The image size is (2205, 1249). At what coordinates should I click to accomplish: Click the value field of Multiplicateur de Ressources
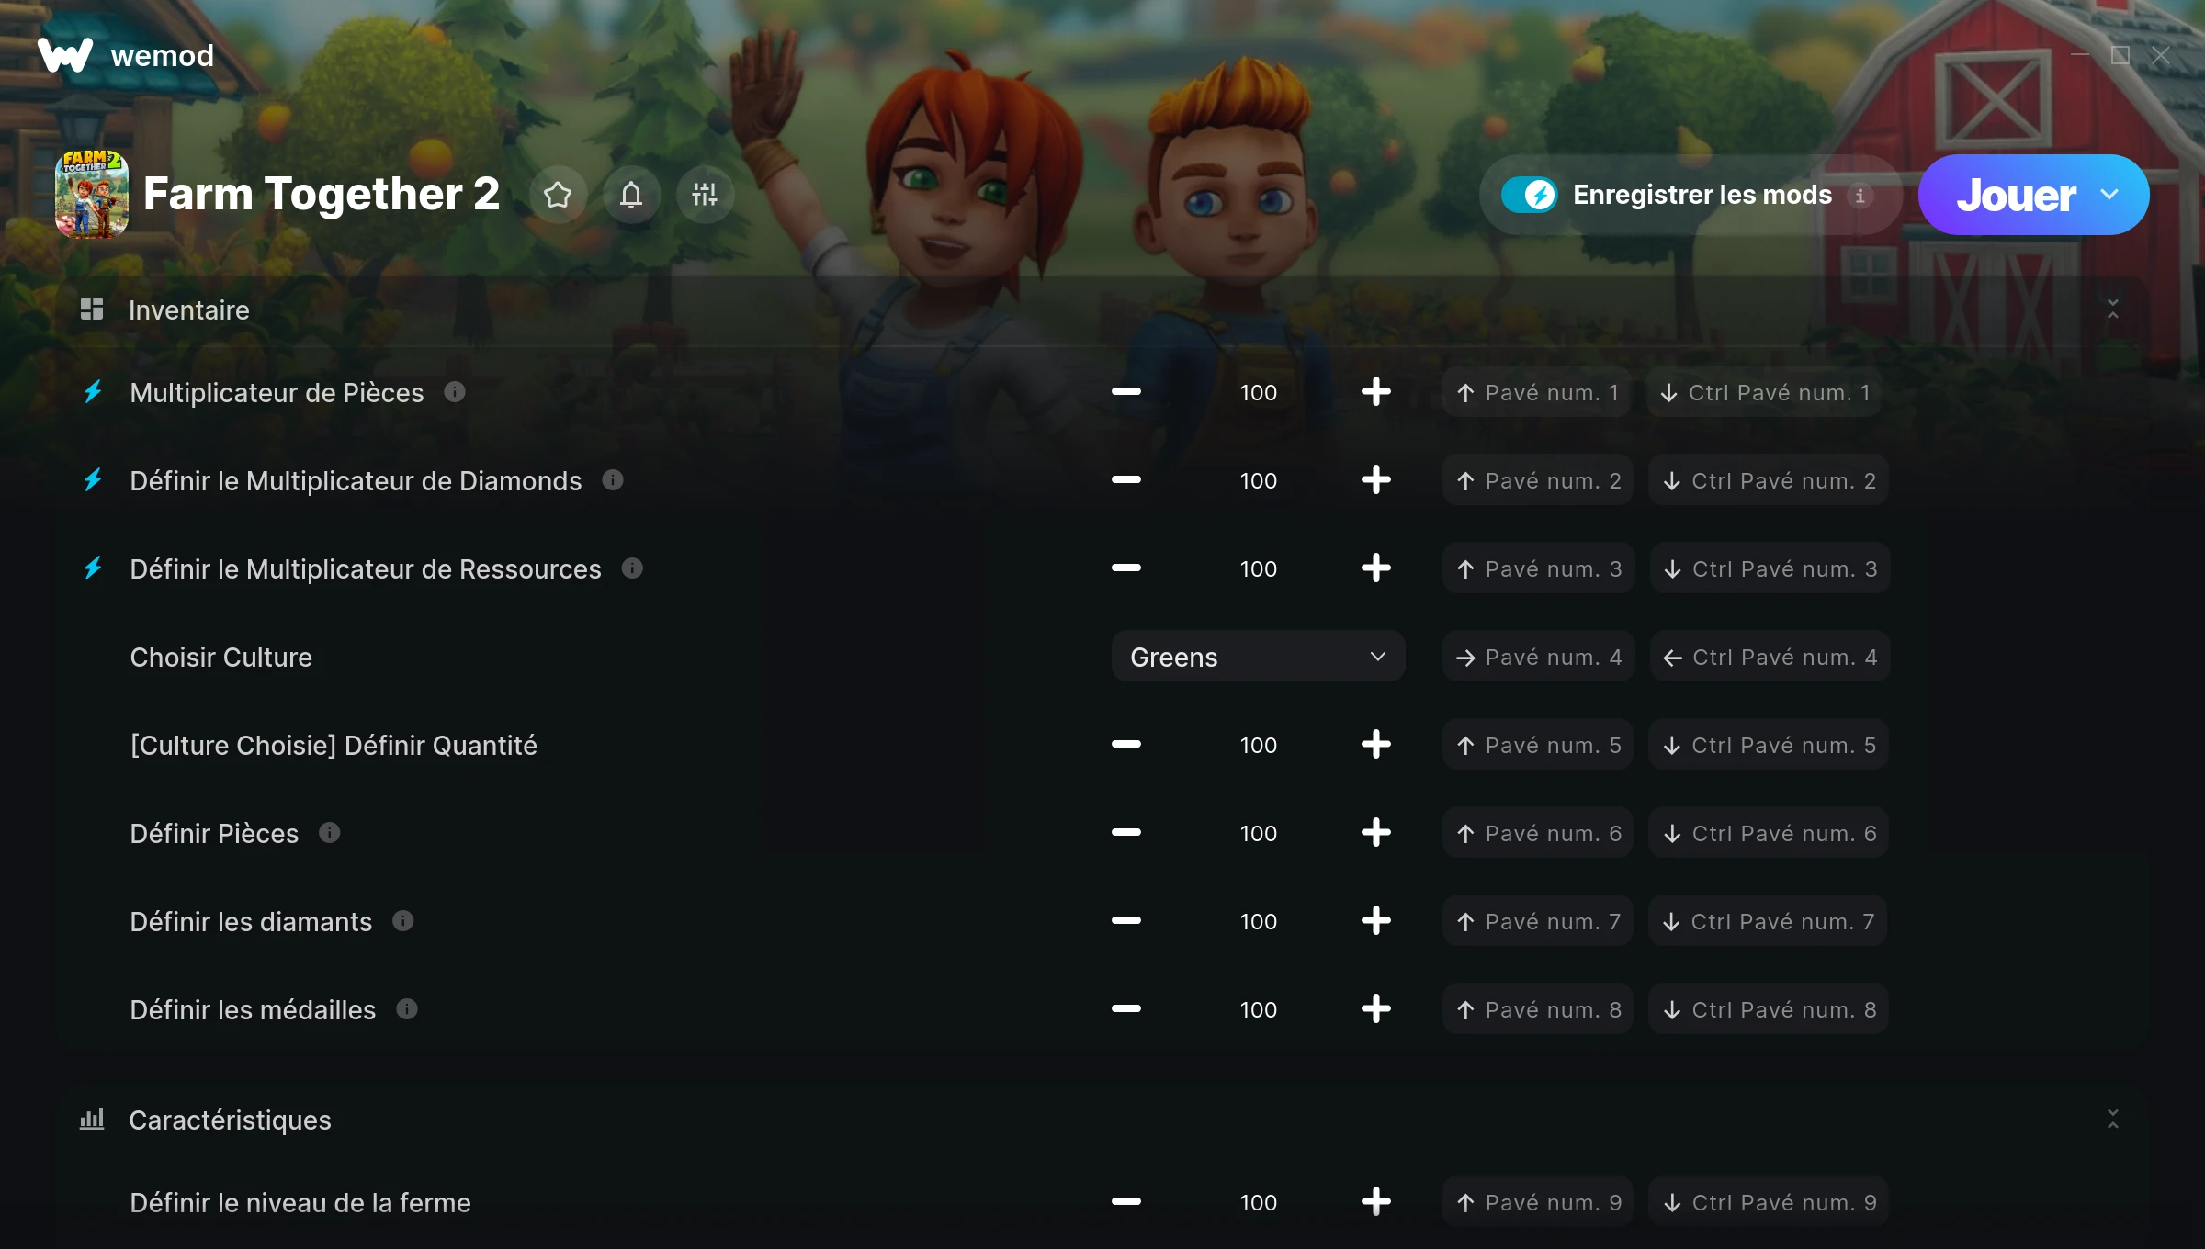pos(1258,568)
